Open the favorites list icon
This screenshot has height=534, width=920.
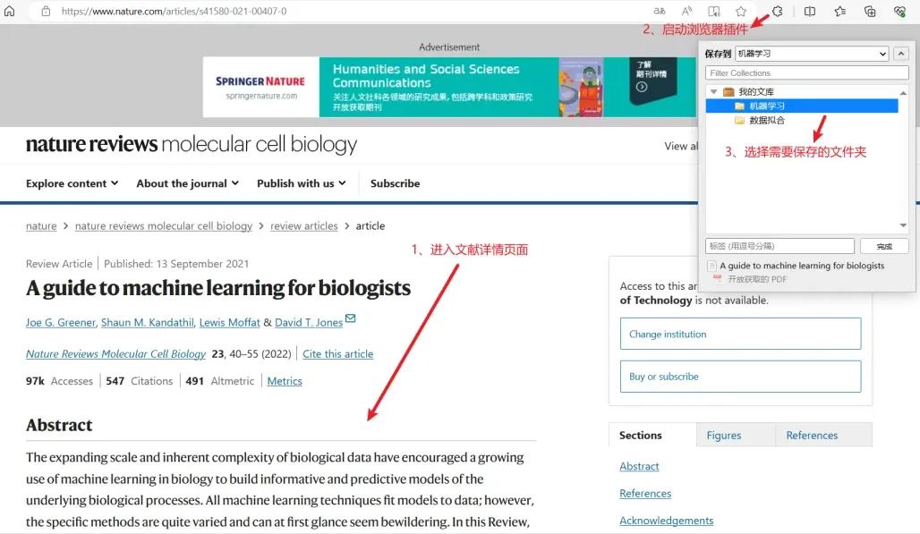pos(839,12)
